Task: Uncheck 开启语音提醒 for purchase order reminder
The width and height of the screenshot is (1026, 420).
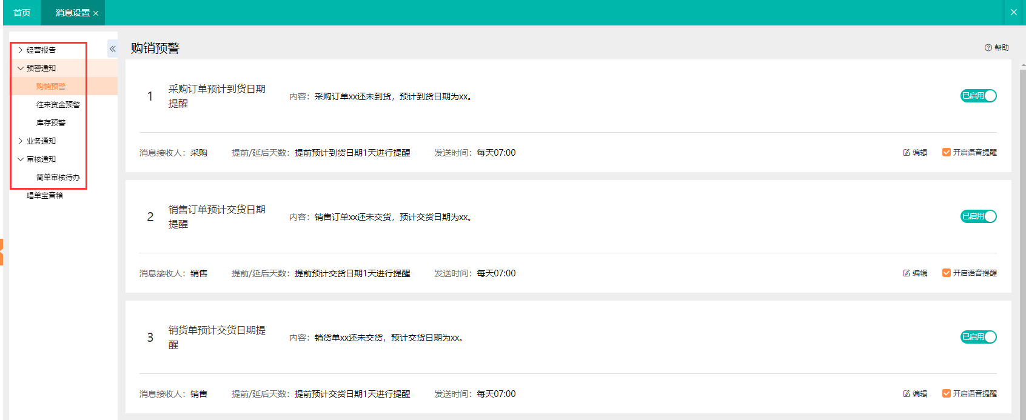Action: click(946, 152)
